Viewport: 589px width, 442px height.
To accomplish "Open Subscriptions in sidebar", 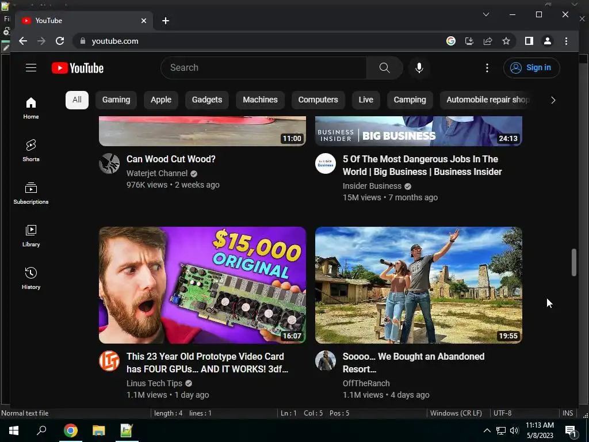I will point(31,193).
